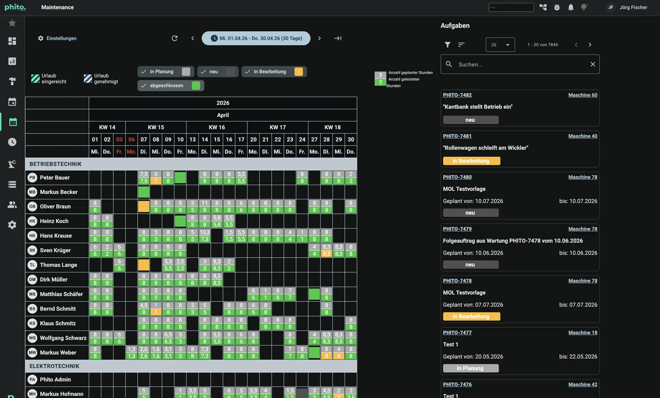
Task: Open the calendar event sidebar icon
Action: pos(12,102)
